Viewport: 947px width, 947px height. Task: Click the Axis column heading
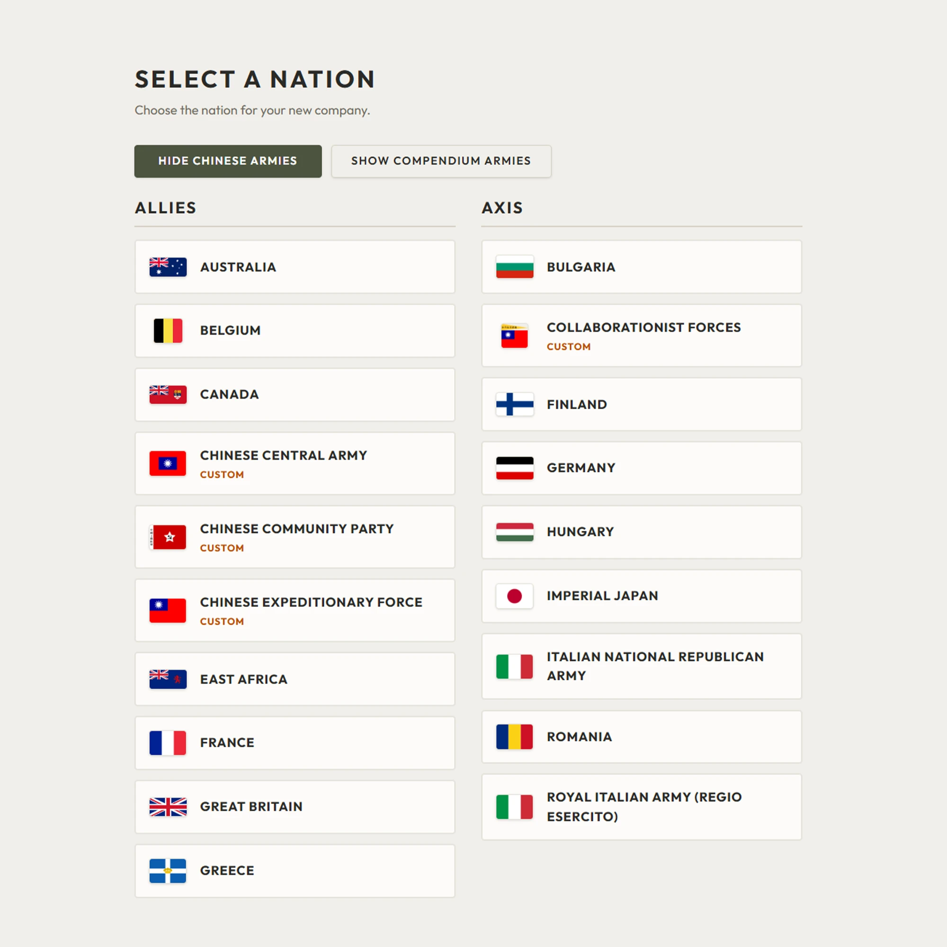tap(502, 208)
